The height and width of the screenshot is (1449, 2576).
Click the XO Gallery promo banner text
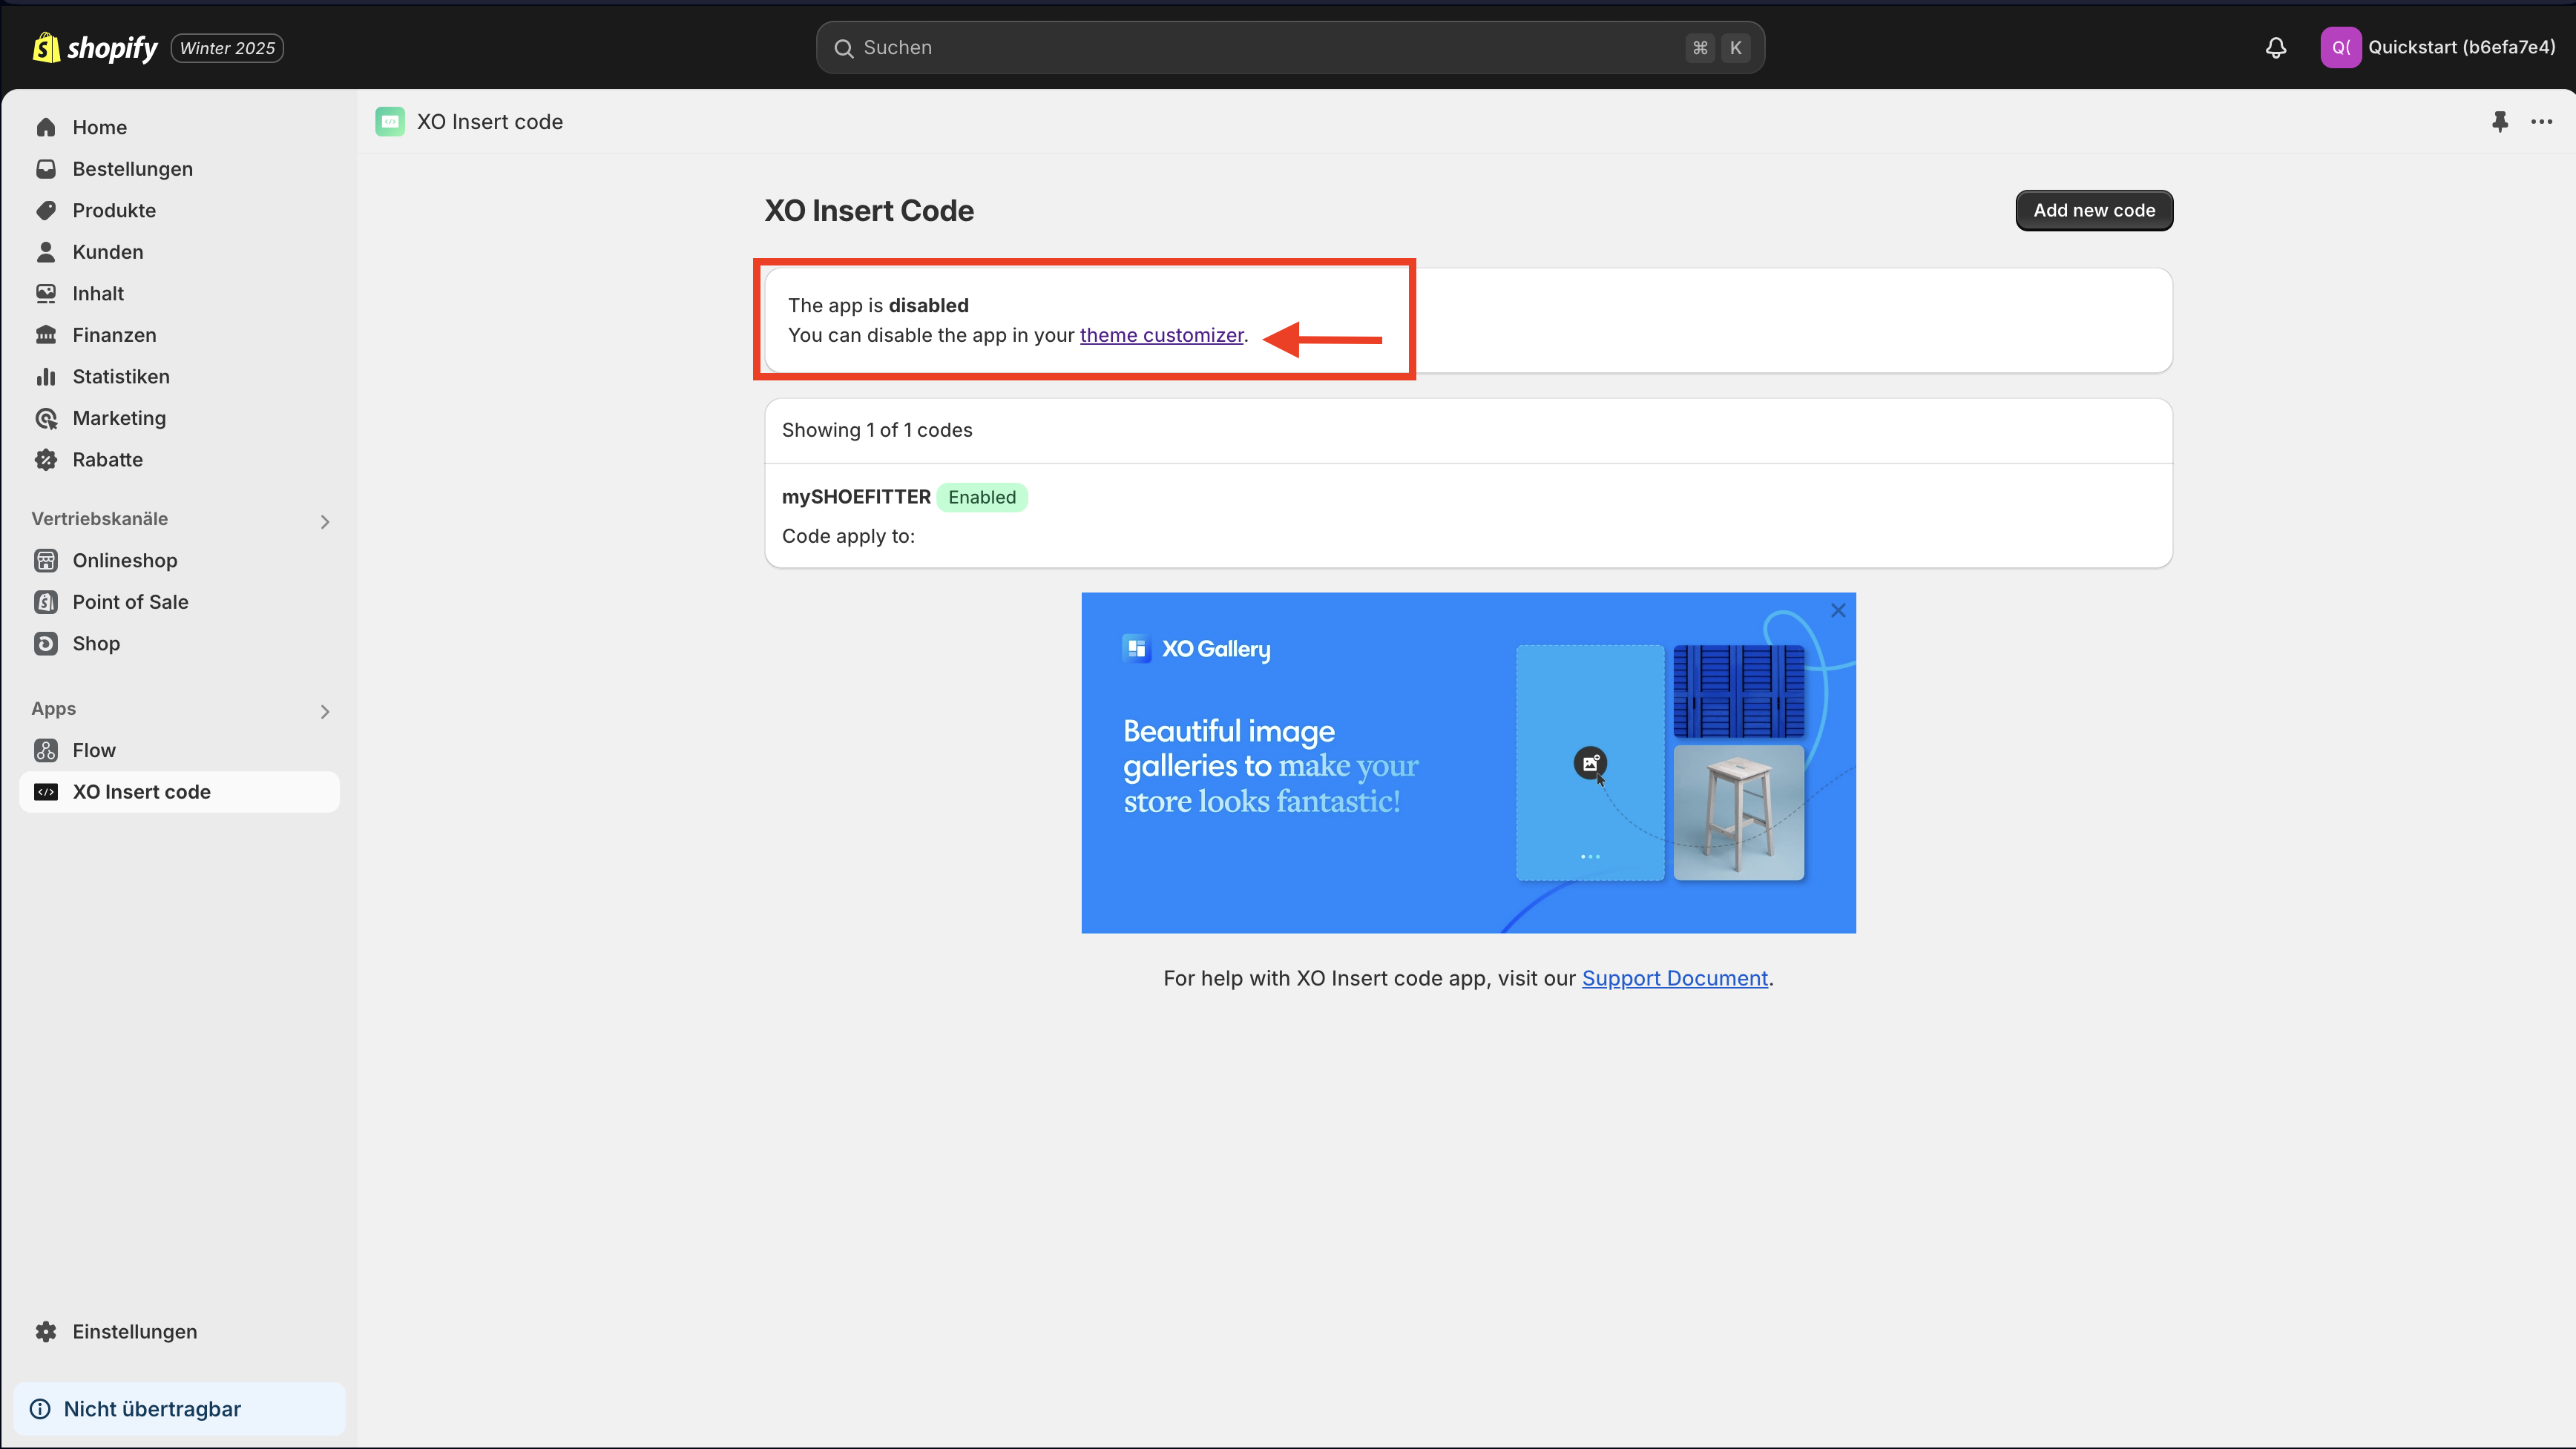[1270, 765]
